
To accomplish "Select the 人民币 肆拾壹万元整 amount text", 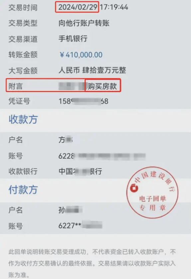I will [92, 70].
